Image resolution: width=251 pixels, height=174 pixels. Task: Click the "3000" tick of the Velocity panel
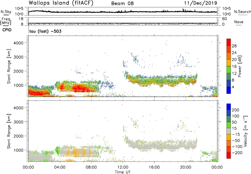tap(19, 122)
